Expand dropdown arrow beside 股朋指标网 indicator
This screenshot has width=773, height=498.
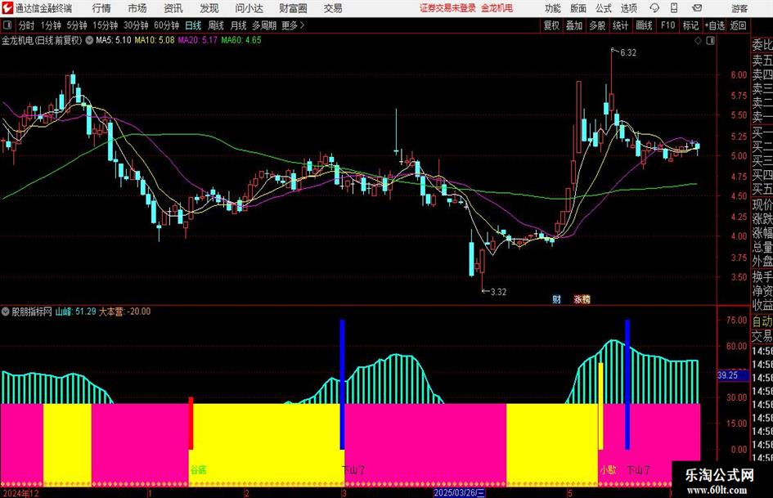(x=6, y=312)
